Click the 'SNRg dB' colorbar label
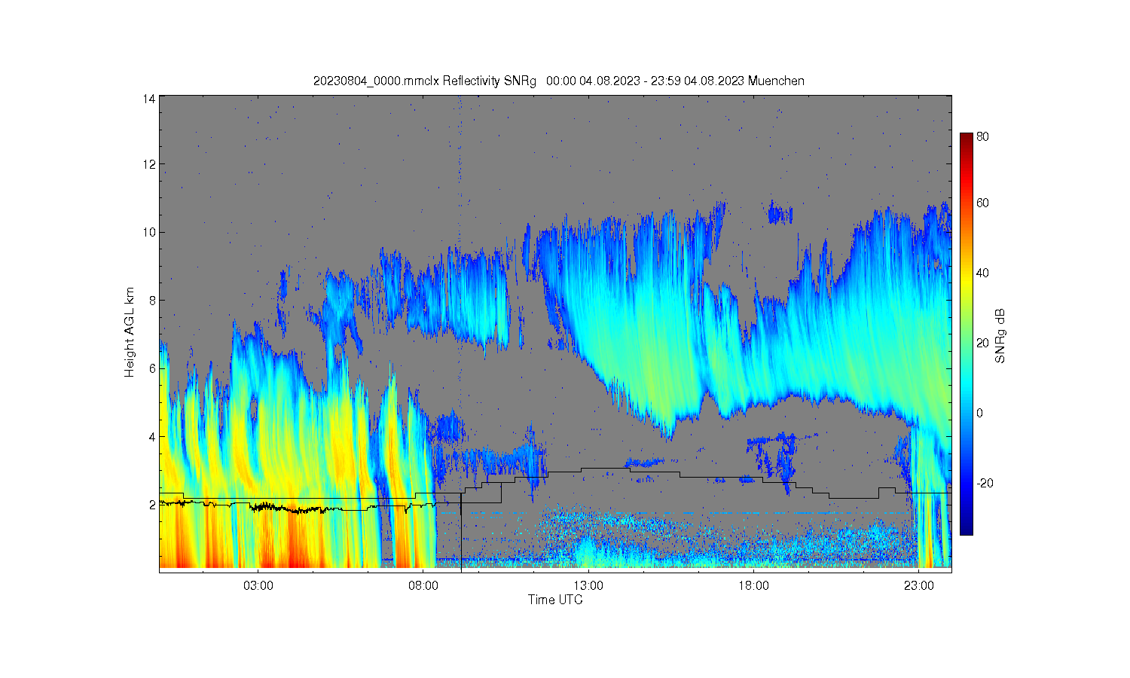 (x=1000, y=336)
